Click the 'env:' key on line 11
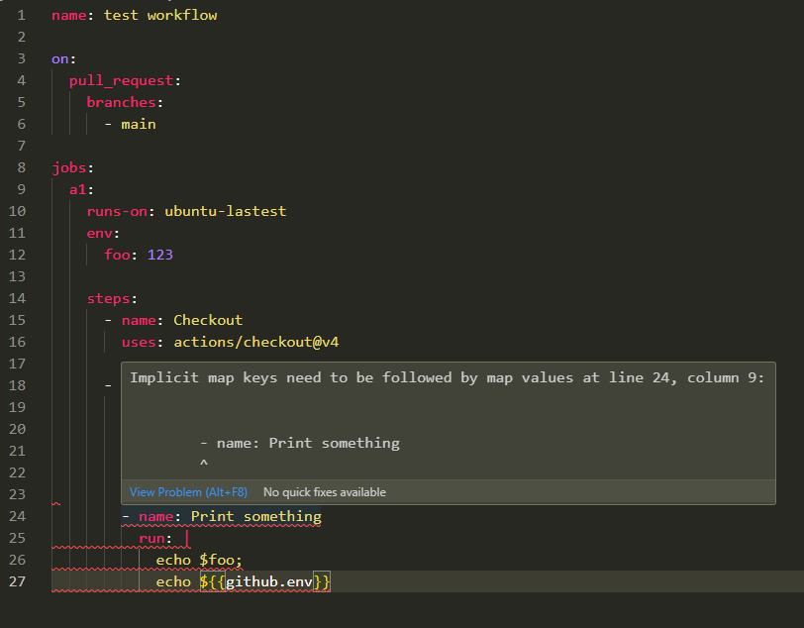 pyautogui.click(x=103, y=233)
